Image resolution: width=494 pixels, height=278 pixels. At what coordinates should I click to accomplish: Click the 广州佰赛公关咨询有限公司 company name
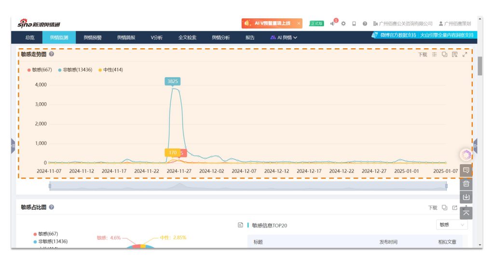pos(403,24)
